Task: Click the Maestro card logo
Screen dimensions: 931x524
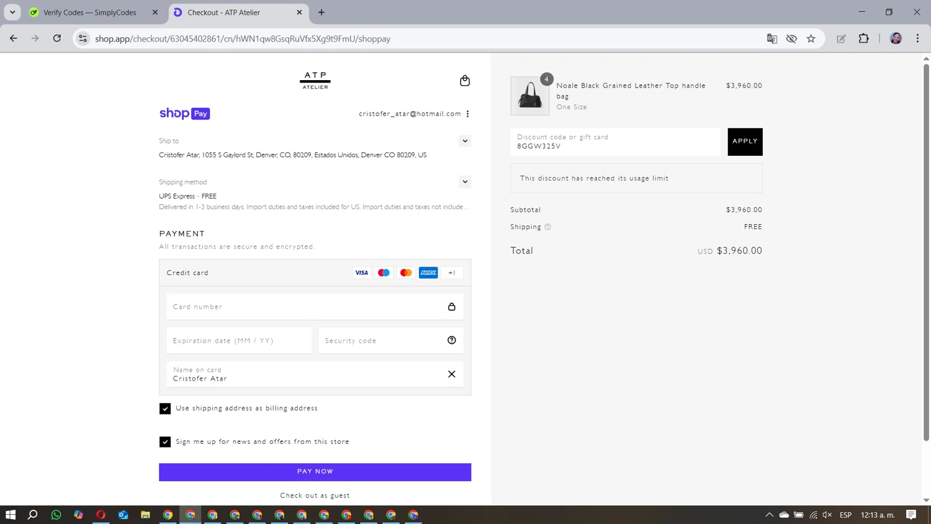Action: [384, 273]
